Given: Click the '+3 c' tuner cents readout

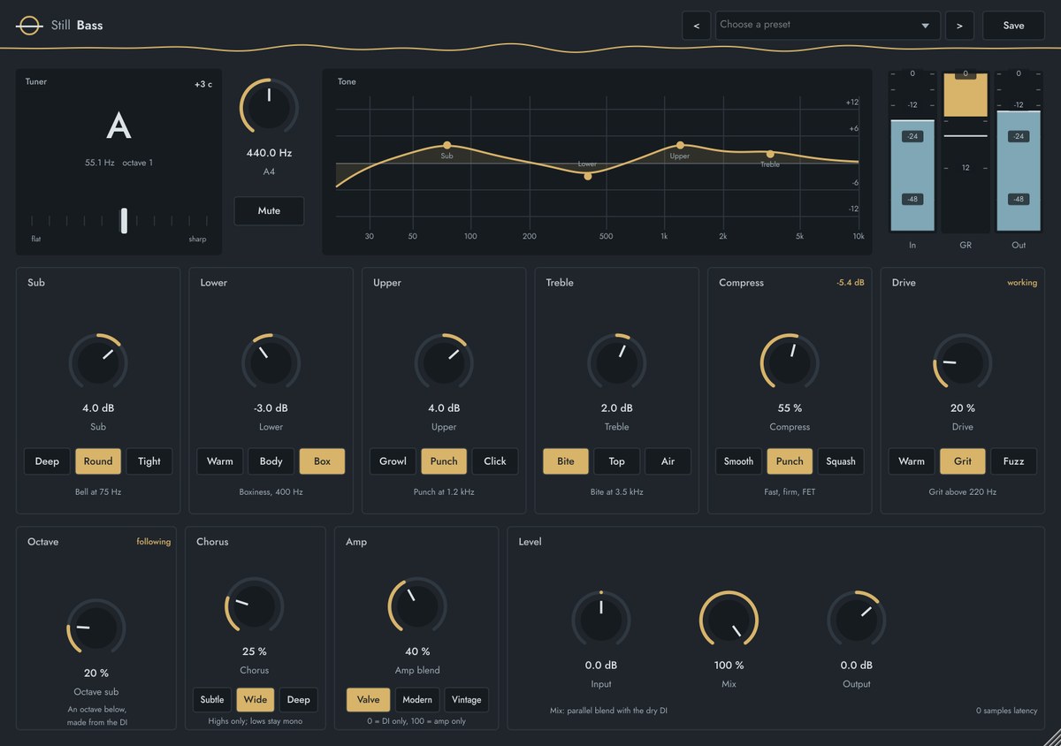Looking at the screenshot, I should point(203,85).
